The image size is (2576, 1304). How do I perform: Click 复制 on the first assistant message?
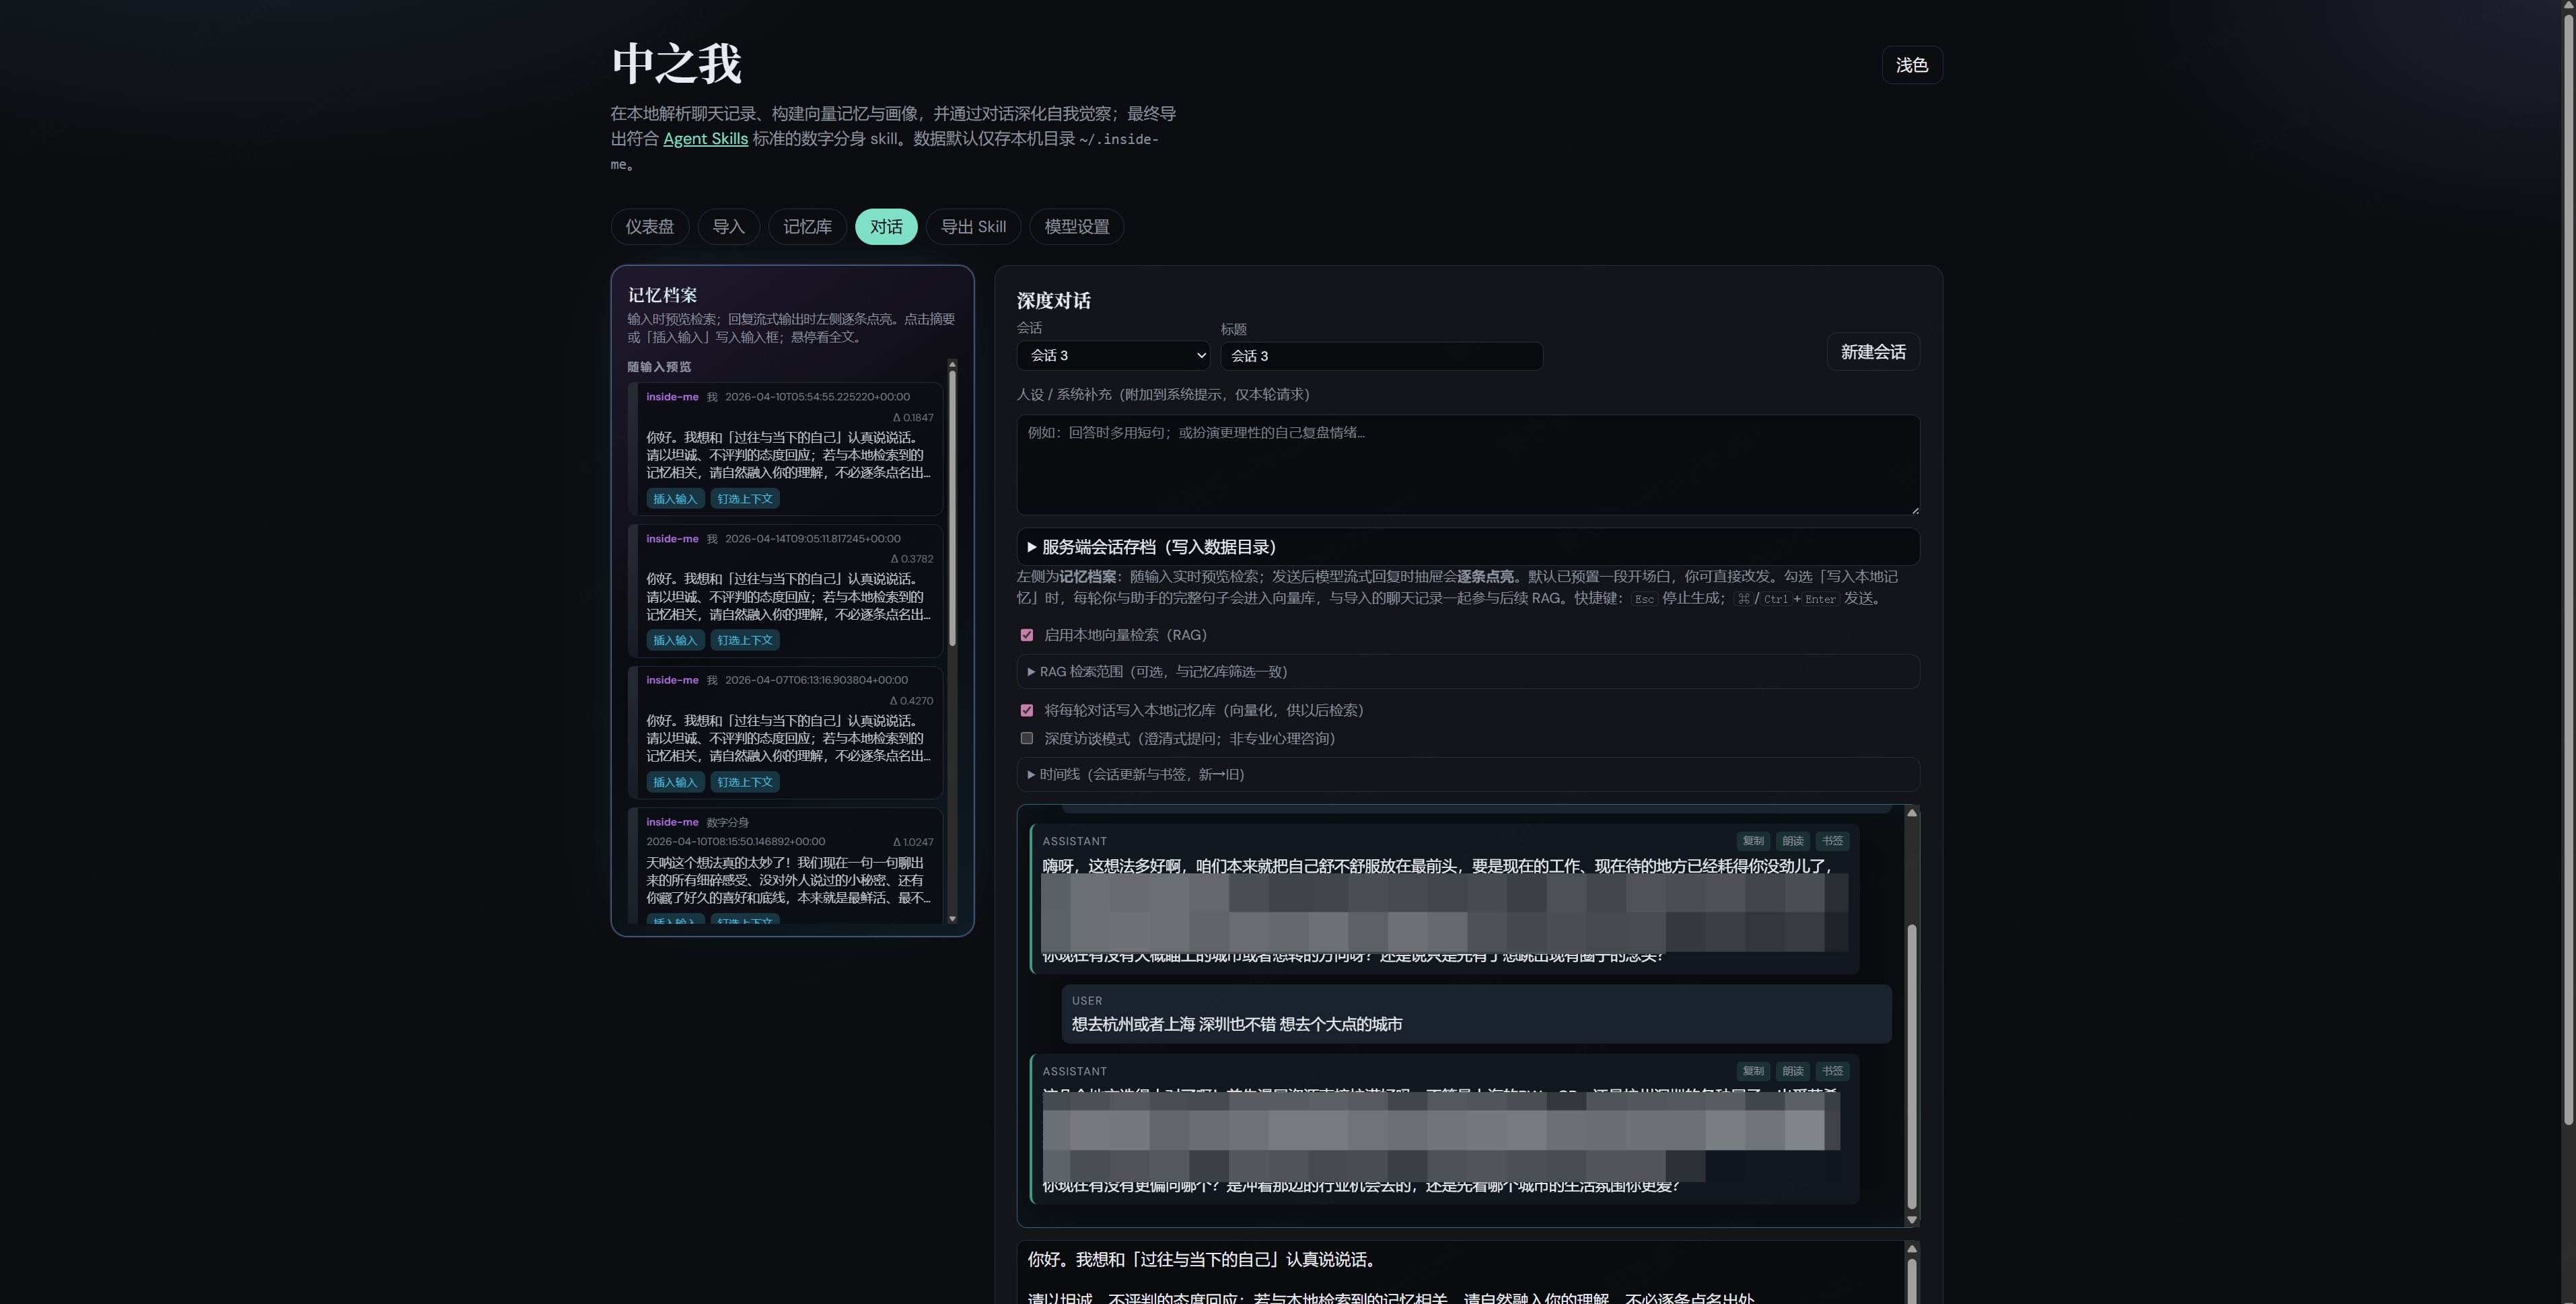(1753, 841)
